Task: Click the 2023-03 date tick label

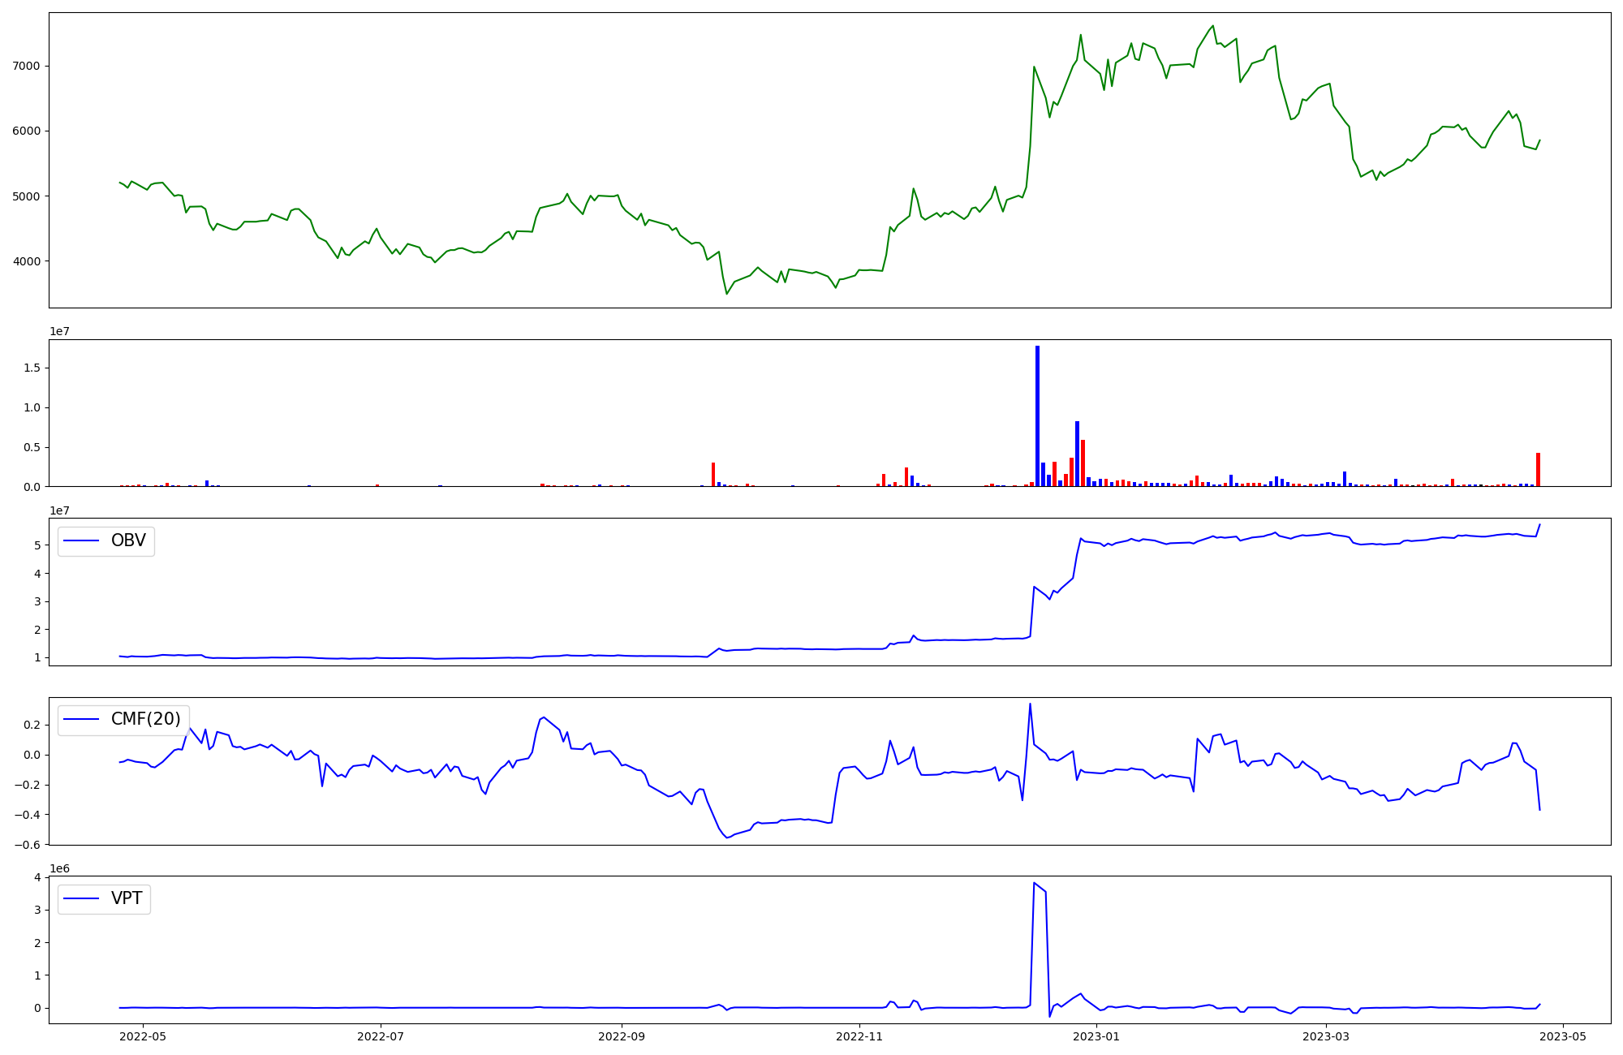Action: point(1326,1036)
